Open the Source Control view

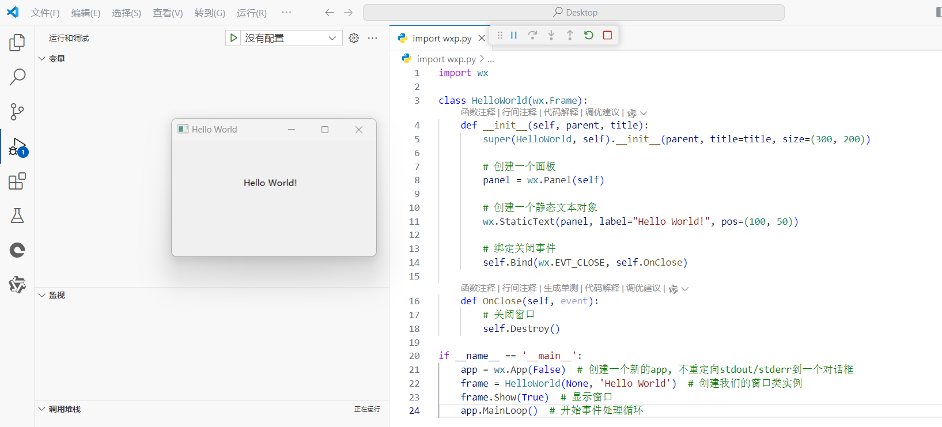click(x=17, y=111)
